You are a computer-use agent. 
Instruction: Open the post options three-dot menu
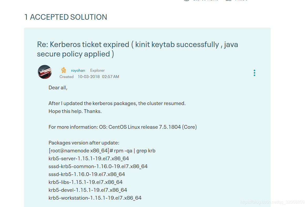coord(254,73)
